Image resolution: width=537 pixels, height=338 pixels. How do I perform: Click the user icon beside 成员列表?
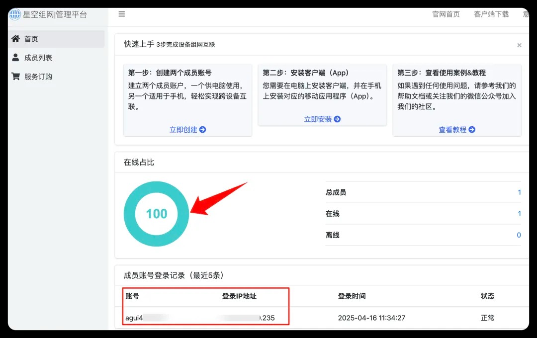tap(15, 58)
